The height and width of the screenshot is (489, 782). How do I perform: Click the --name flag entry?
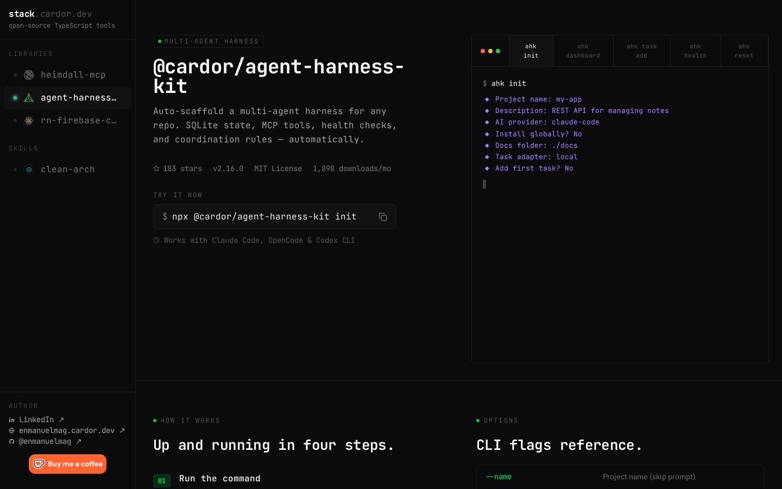(499, 477)
